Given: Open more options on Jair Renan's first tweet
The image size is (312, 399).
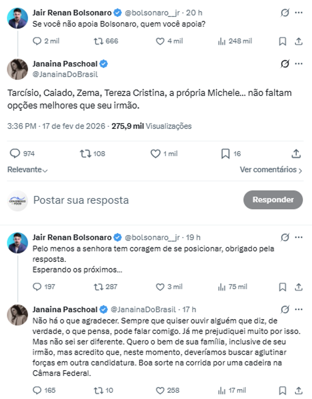Looking at the screenshot, I should tap(299, 13).
